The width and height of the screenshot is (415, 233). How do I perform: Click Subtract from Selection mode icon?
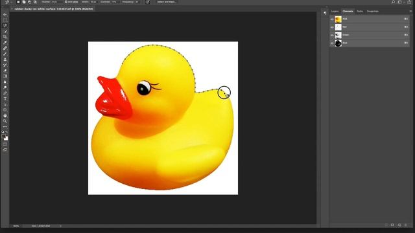click(29, 2)
